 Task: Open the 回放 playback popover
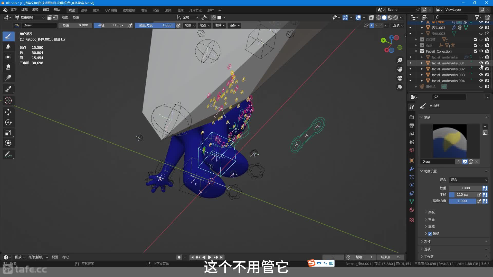20,257
